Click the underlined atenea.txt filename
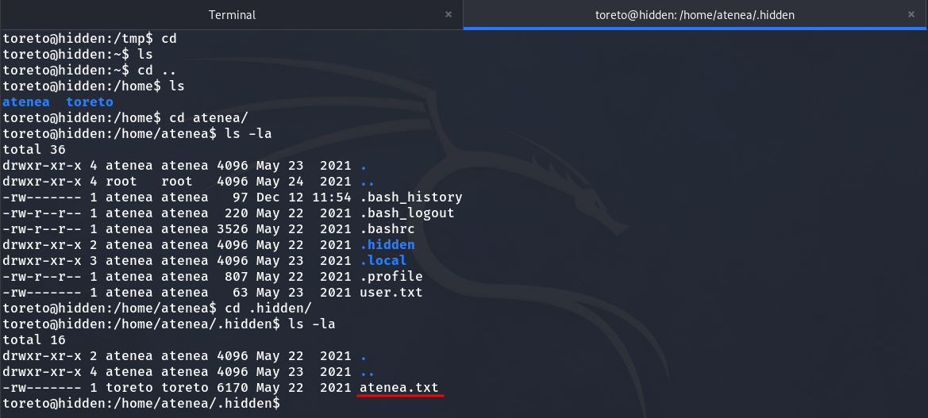Image resolution: width=928 pixels, height=418 pixels. tap(399, 387)
